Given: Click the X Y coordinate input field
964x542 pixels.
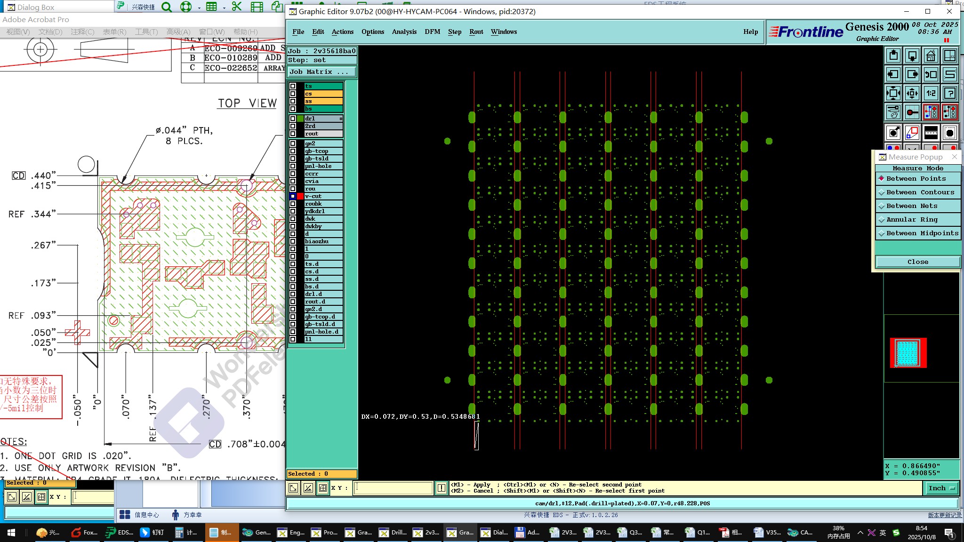Looking at the screenshot, I should click(x=393, y=488).
